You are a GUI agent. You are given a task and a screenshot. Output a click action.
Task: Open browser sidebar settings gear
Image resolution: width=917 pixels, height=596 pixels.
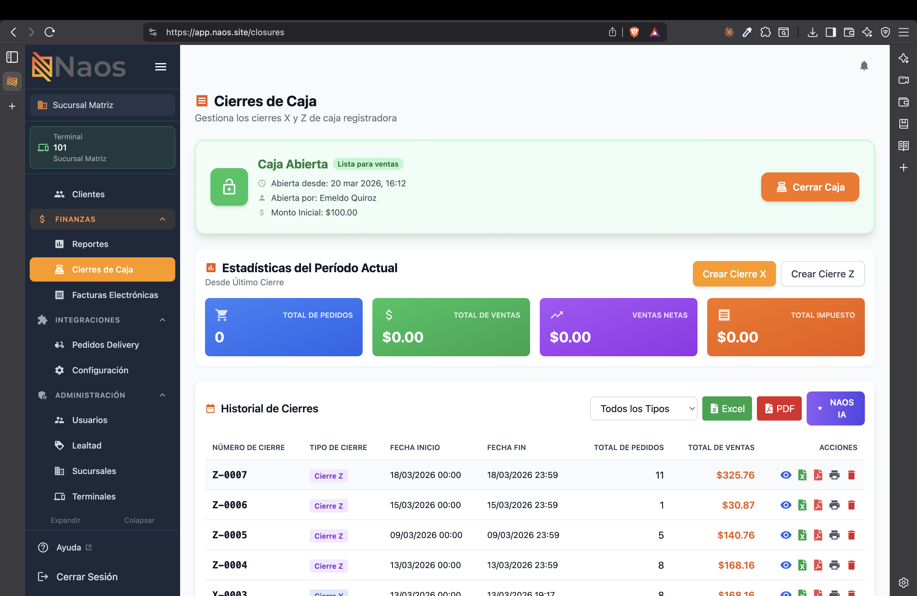[904, 582]
